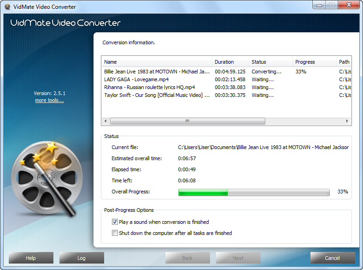Minimize the VidMate window
The width and height of the screenshot is (363, 270).
point(319,5)
